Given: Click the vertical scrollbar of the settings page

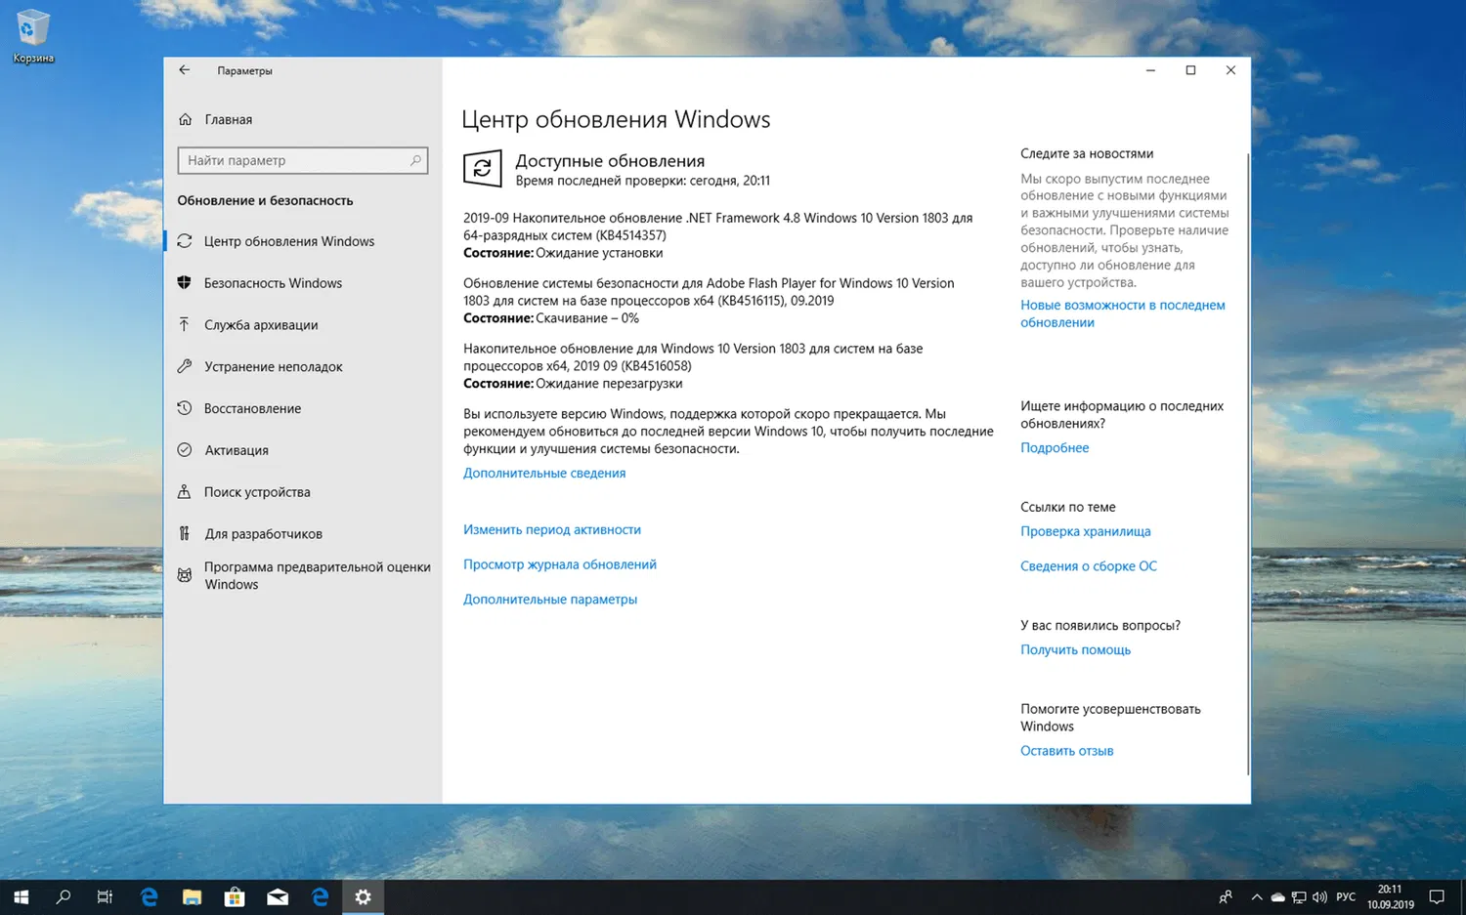Looking at the screenshot, I should click(x=1247, y=464).
